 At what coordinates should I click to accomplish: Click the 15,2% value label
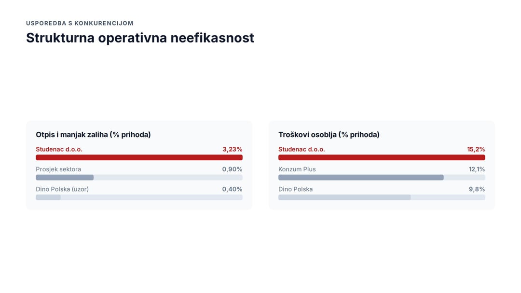pyautogui.click(x=476, y=149)
